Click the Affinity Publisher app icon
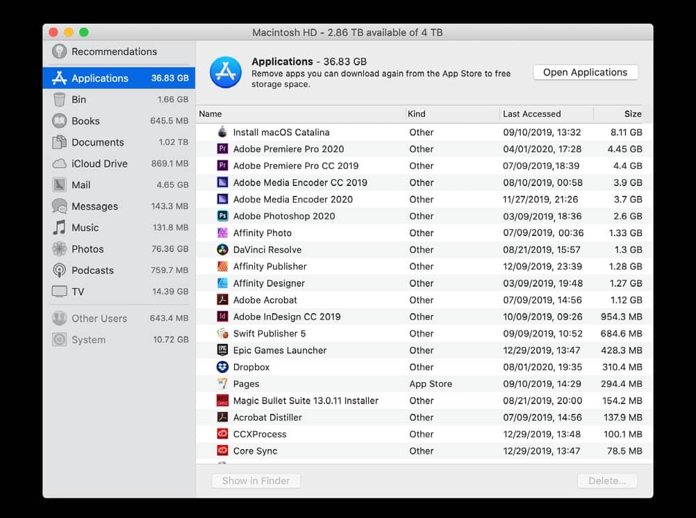Image resolution: width=696 pixels, height=518 pixels. tap(222, 267)
